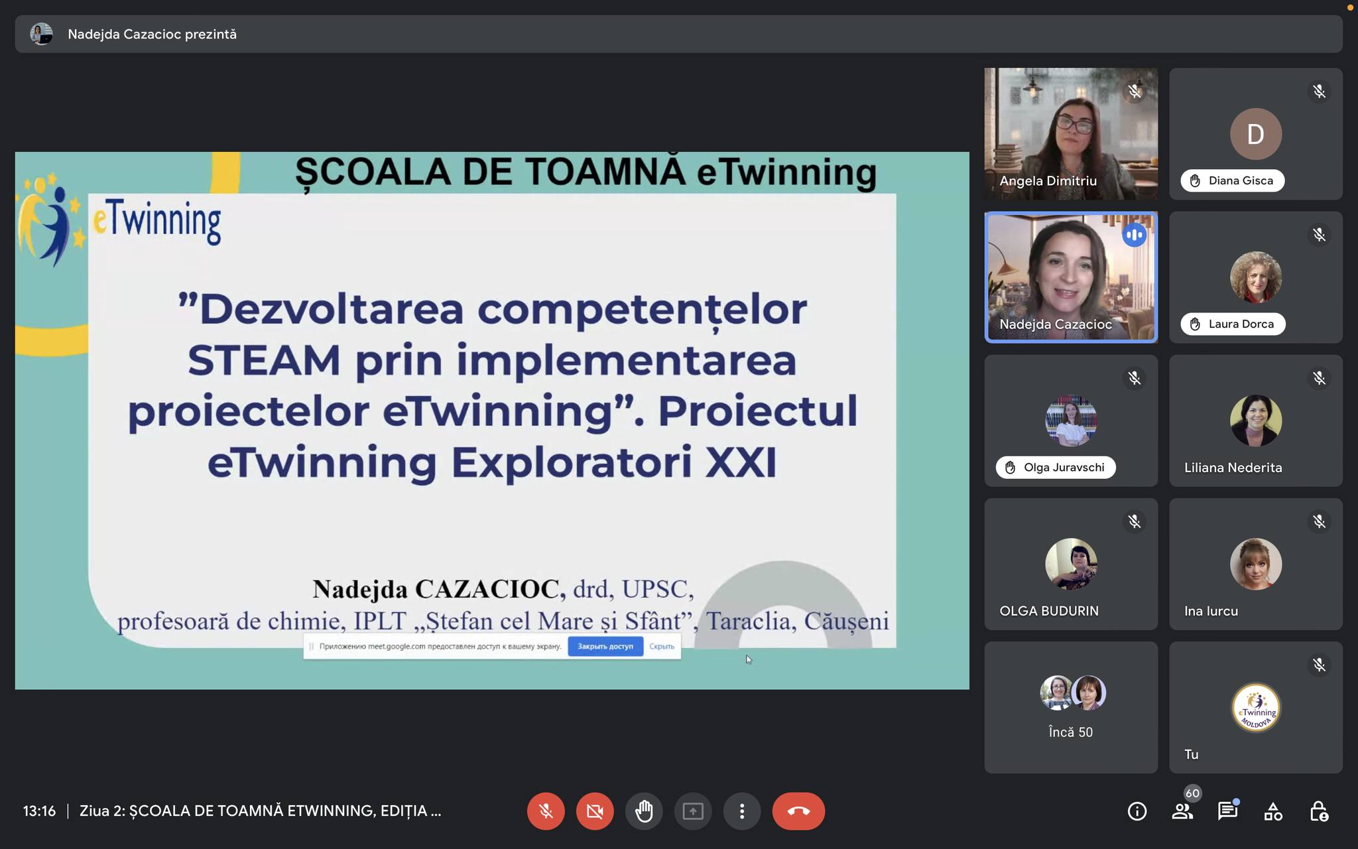
Task: Open meeting details info icon
Action: (1137, 811)
